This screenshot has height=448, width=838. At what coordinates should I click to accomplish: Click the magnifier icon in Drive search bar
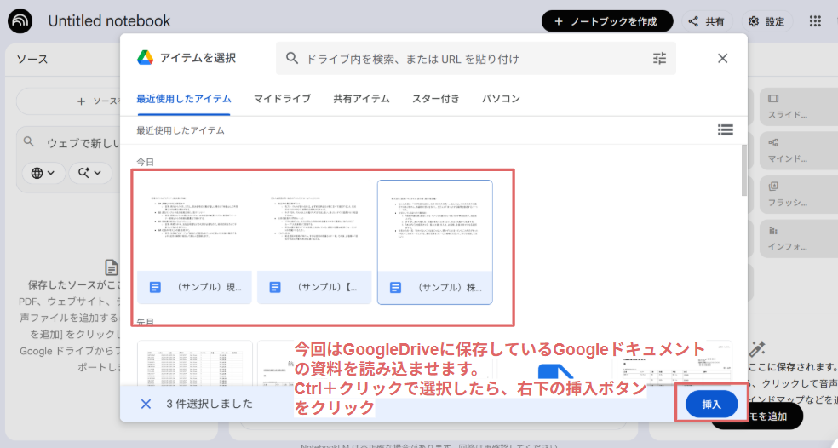[x=292, y=58]
